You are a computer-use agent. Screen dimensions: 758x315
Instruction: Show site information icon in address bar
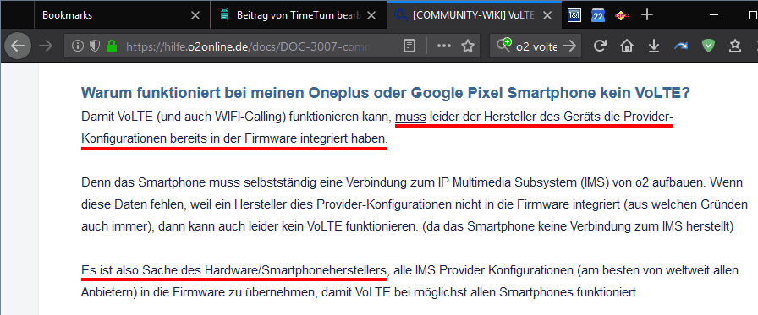click(x=77, y=46)
